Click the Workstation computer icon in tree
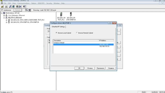This screenshot has width=165, height=93. click(4, 13)
